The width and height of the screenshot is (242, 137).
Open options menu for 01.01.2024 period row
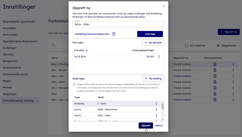coord(159,57)
